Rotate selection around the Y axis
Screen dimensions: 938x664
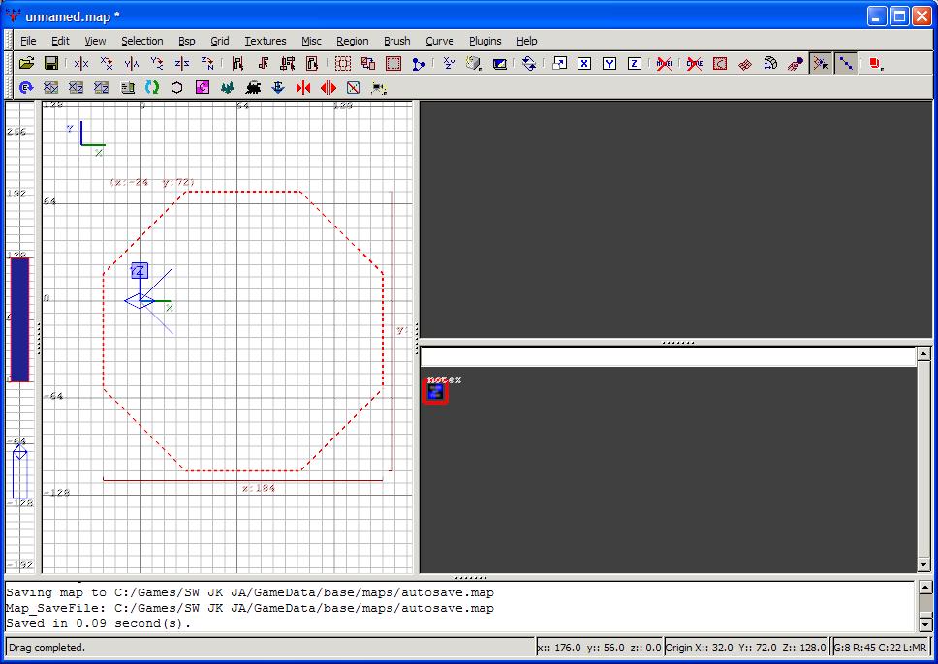point(157,63)
